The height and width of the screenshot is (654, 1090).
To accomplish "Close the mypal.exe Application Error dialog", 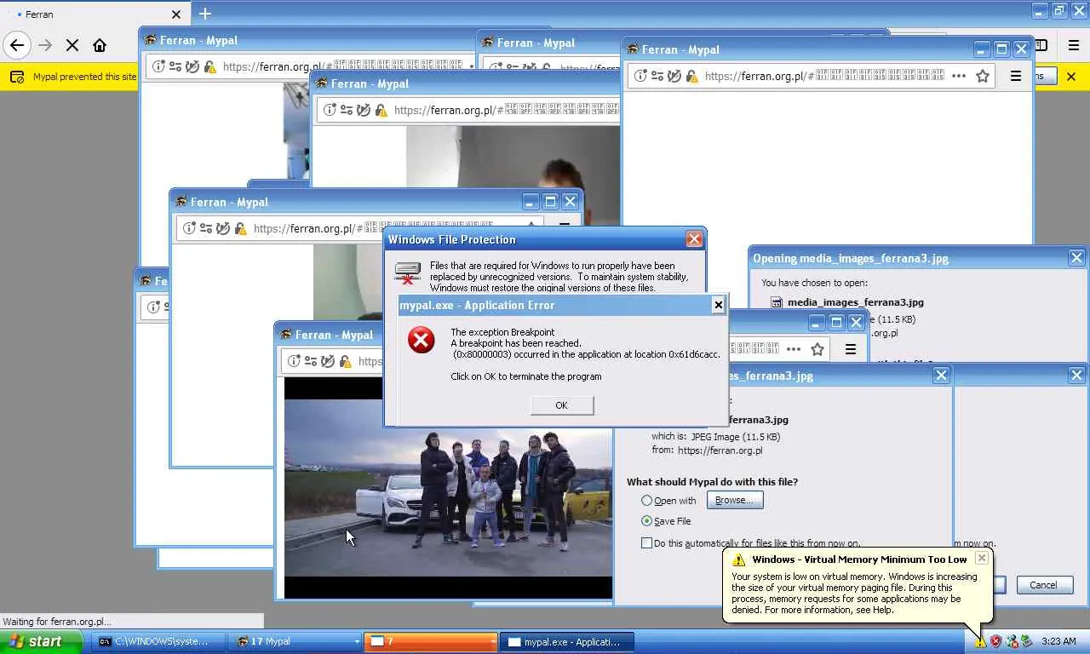I will coord(718,305).
